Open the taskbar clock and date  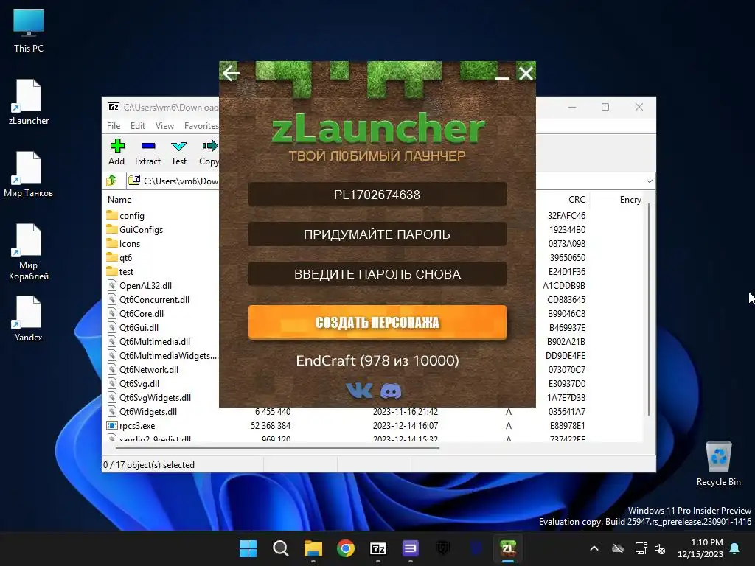click(x=700, y=548)
